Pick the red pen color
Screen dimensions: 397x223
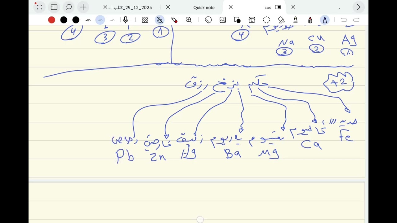coord(51,20)
